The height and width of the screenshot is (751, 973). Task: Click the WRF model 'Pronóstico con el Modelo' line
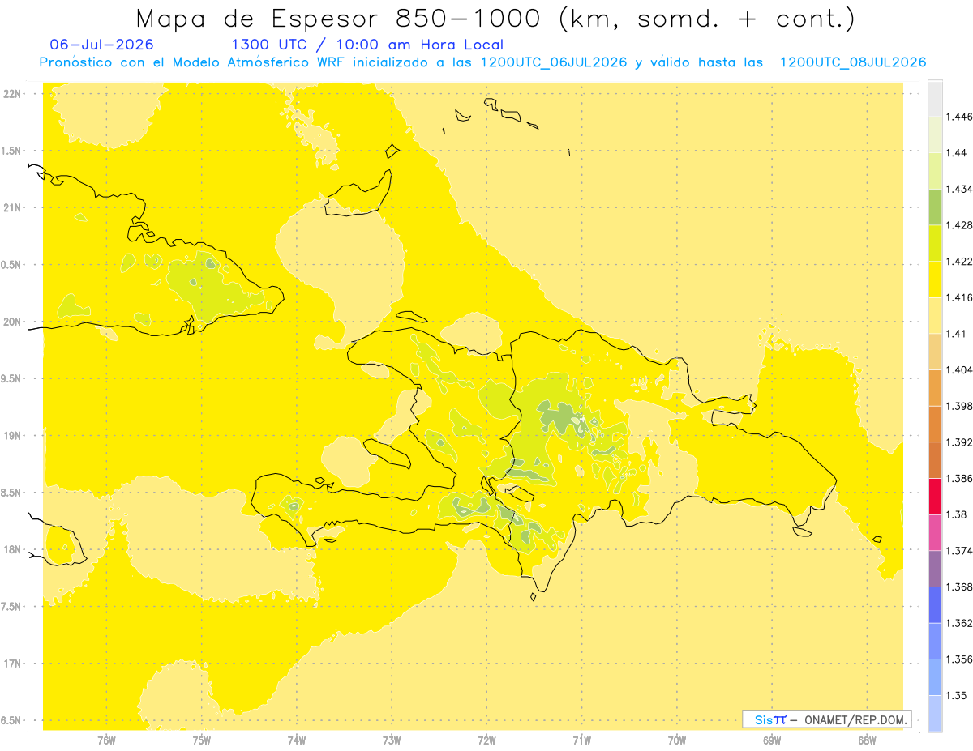pos(482,62)
